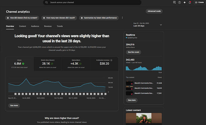206x125 pixels.
Task: Select the Watch time (hours) metric card
Action: 48,63
